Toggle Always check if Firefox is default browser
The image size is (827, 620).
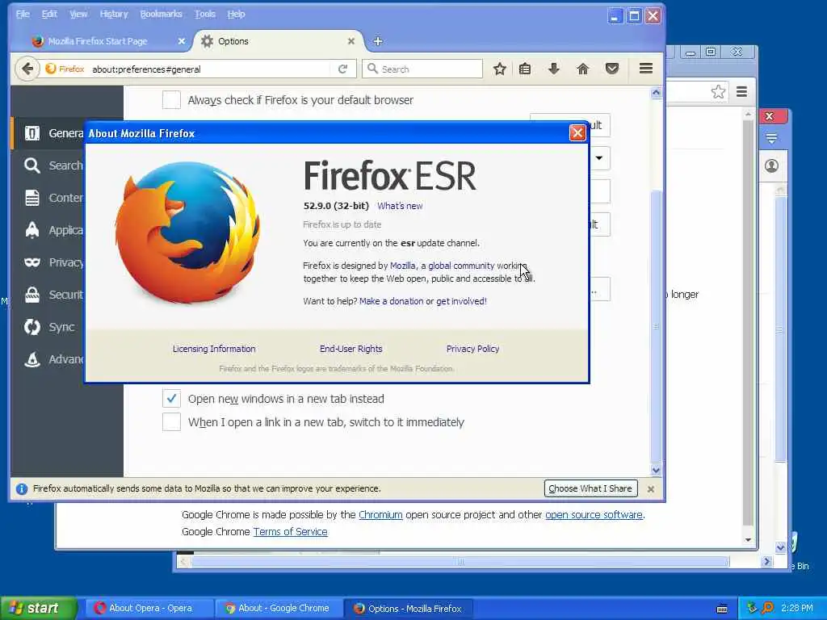tap(171, 99)
